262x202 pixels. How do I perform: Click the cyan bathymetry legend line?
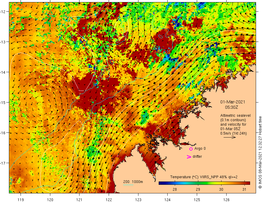[x=128, y=185]
